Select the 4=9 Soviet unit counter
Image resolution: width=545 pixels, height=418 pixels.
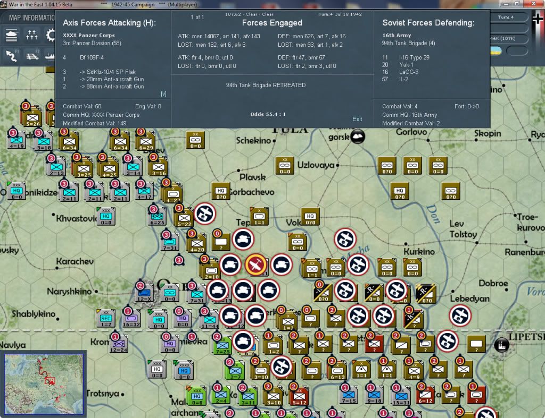click(415, 372)
